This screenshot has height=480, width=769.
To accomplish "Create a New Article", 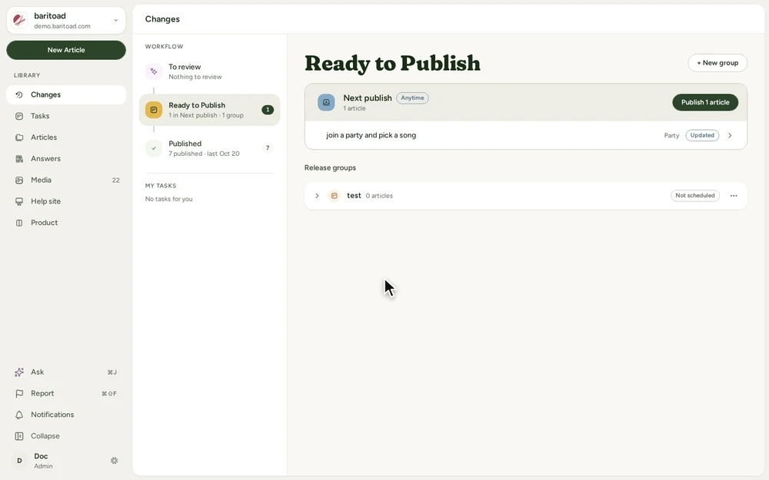I will pos(66,50).
